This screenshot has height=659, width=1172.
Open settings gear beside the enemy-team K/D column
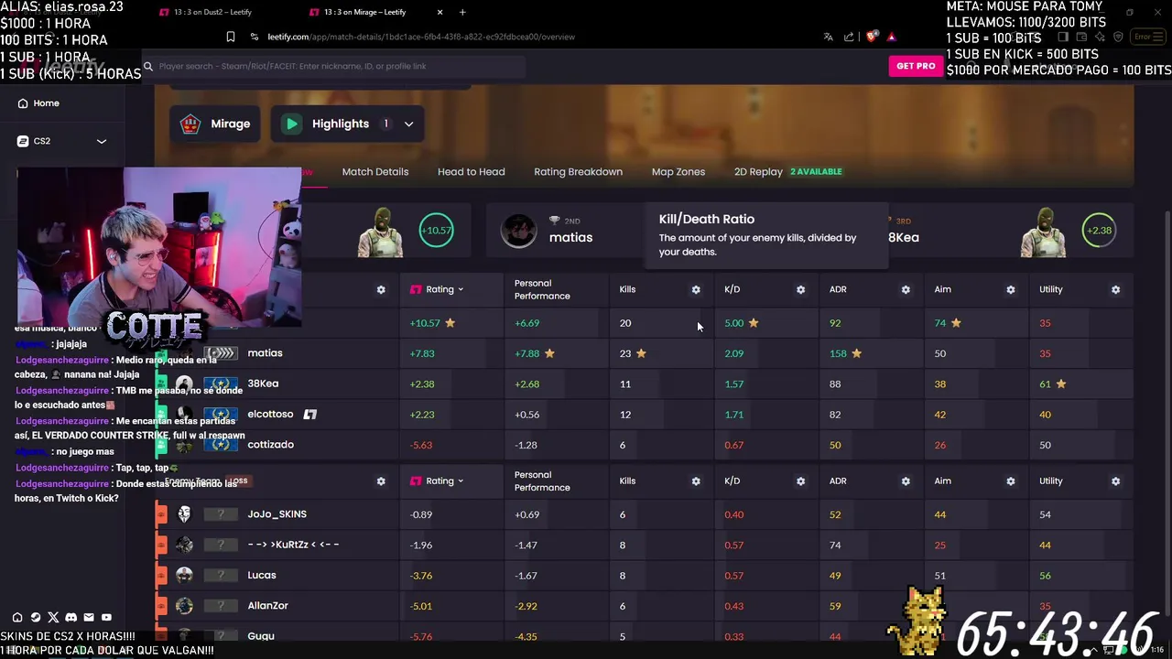800,481
